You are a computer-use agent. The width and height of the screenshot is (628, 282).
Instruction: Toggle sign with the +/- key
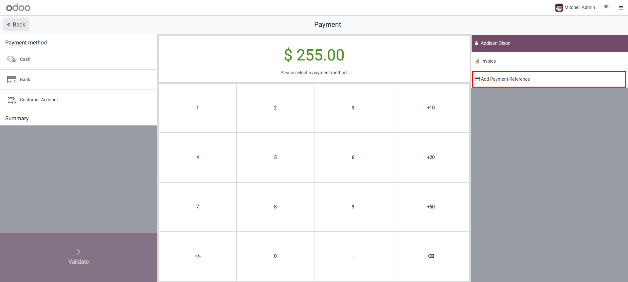coord(197,256)
